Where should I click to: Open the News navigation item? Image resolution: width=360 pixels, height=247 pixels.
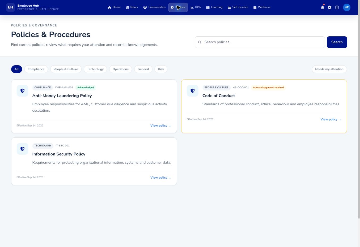click(132, 7)
